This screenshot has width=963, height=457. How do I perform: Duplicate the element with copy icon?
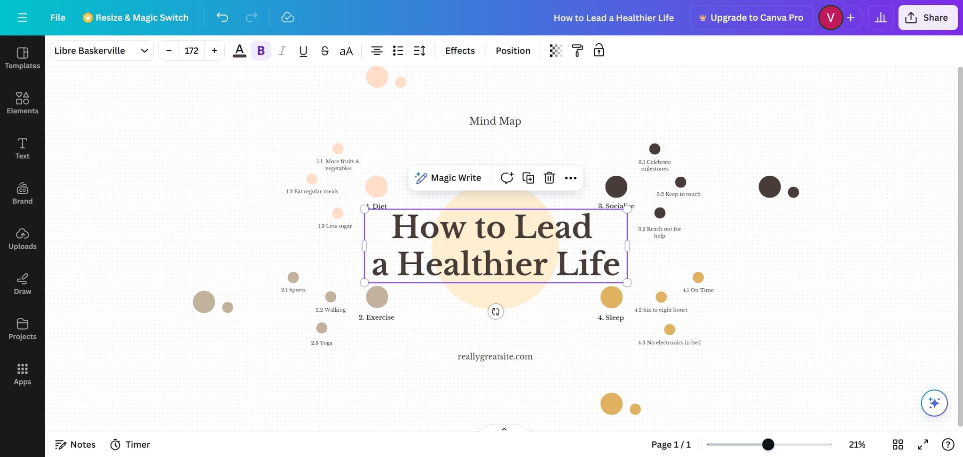[528, 178]
